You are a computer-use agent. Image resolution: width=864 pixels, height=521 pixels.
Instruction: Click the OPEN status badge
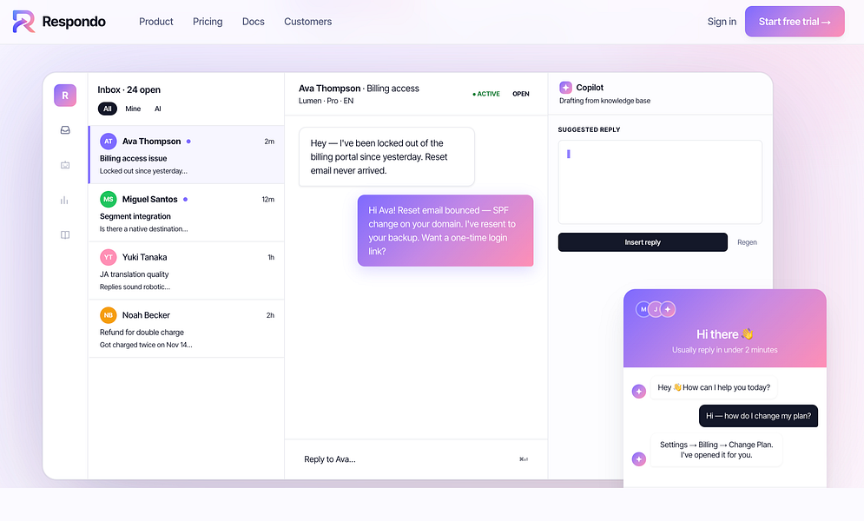(x=521, y=94)
